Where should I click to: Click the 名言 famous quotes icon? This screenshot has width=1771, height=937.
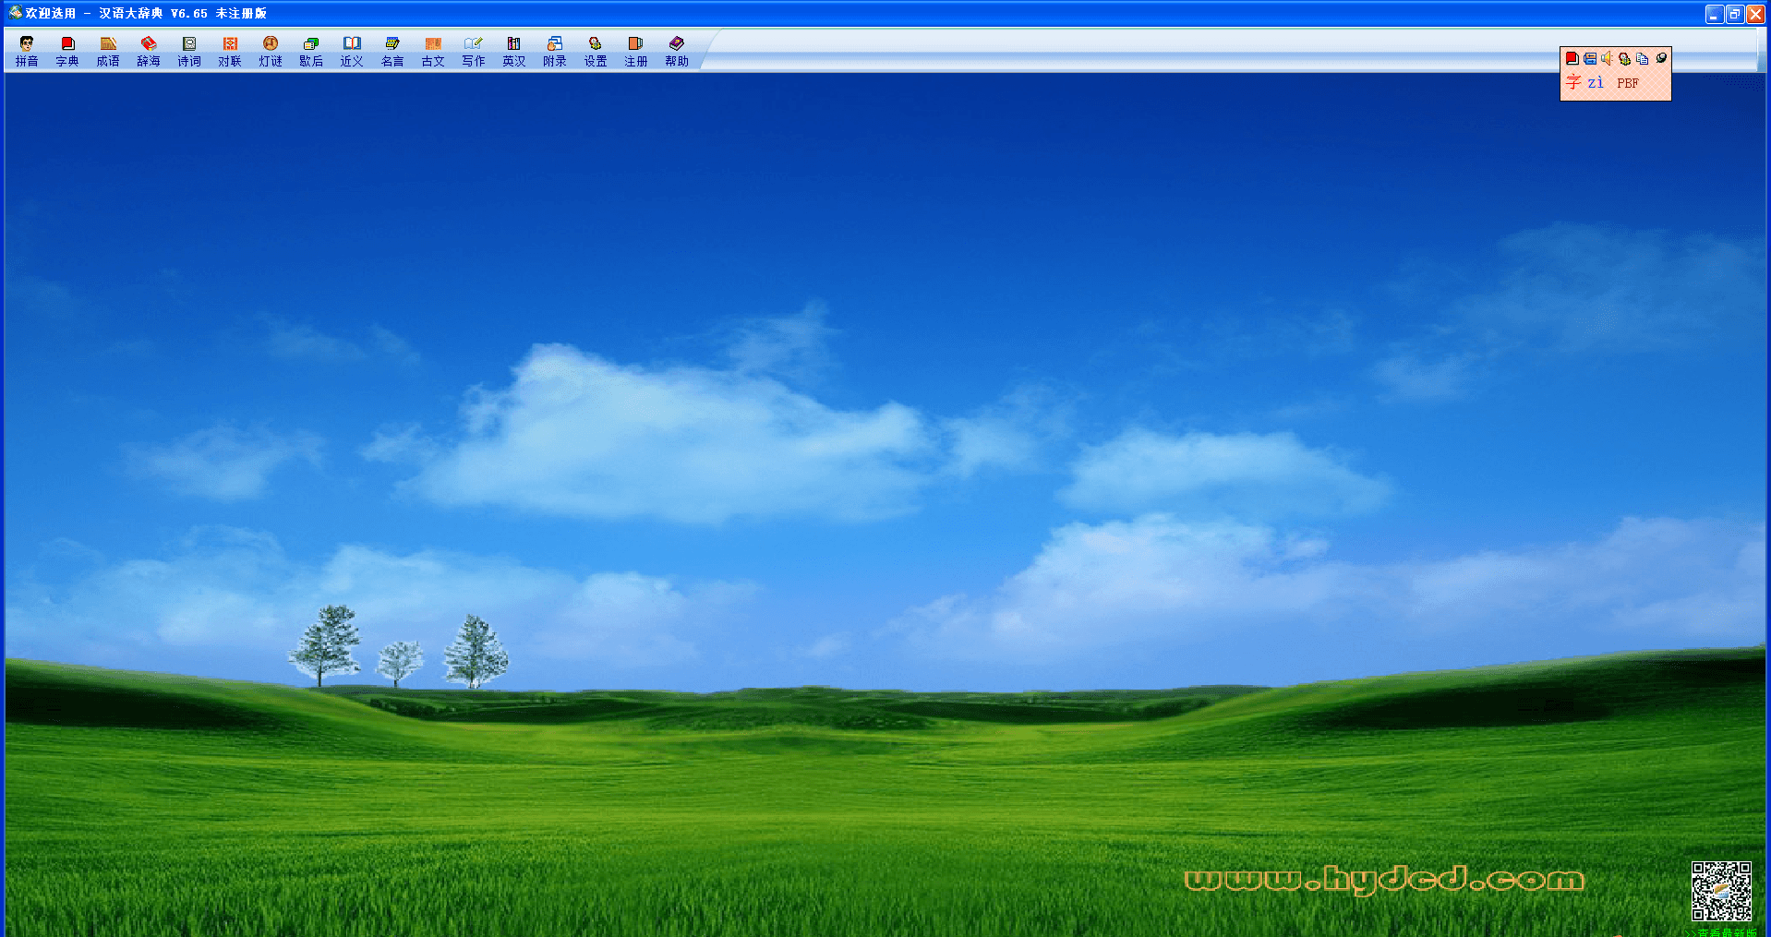[392, 51]
